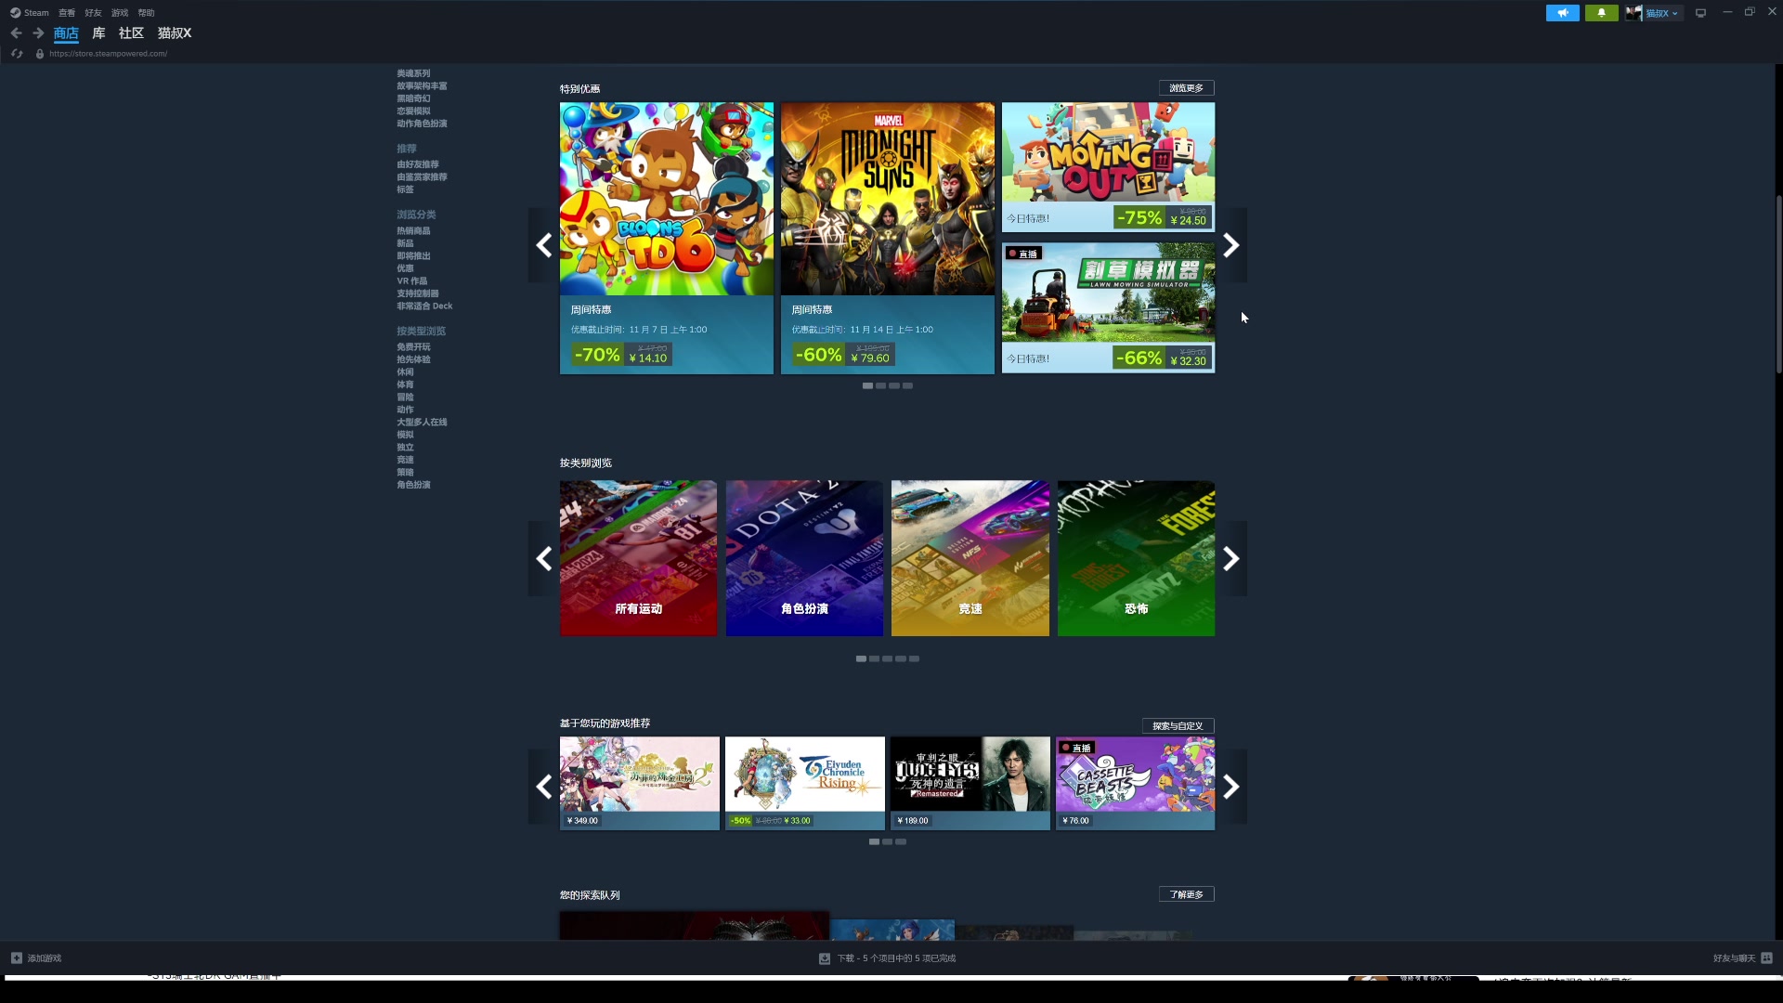Open the friends and chat icon
Screen dimensions: 1783x1003
[x=1766, y=957]
